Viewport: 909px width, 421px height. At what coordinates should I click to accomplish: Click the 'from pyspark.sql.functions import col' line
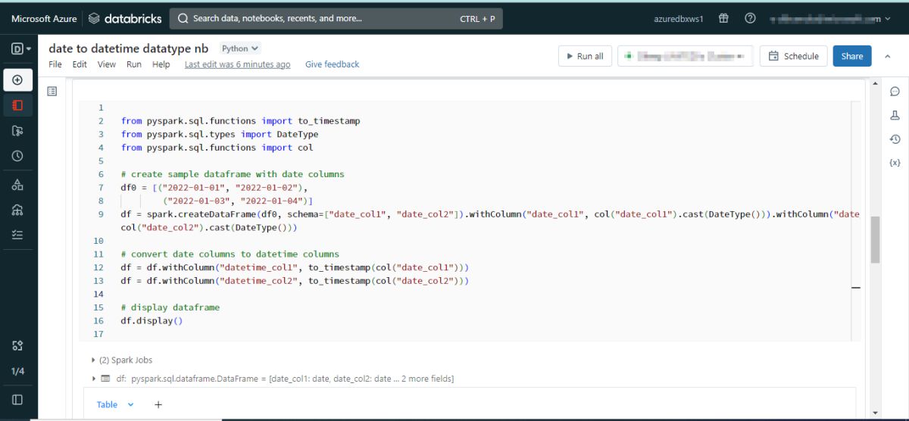click(217, 148)
